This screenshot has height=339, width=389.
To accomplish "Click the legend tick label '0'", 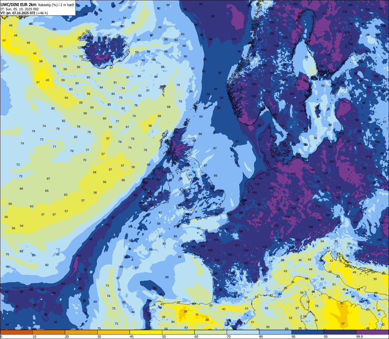I will [x=1, y=337].
